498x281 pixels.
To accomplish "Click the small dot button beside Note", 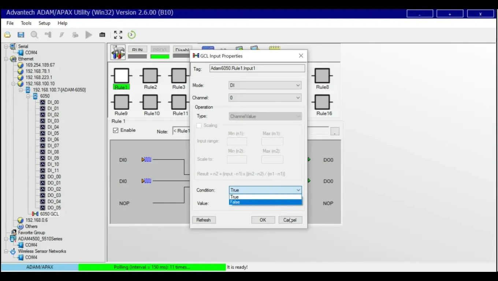I will (335, 131).
